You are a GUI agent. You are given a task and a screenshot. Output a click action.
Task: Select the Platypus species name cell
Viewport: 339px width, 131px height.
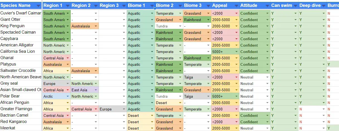point(21,64)
